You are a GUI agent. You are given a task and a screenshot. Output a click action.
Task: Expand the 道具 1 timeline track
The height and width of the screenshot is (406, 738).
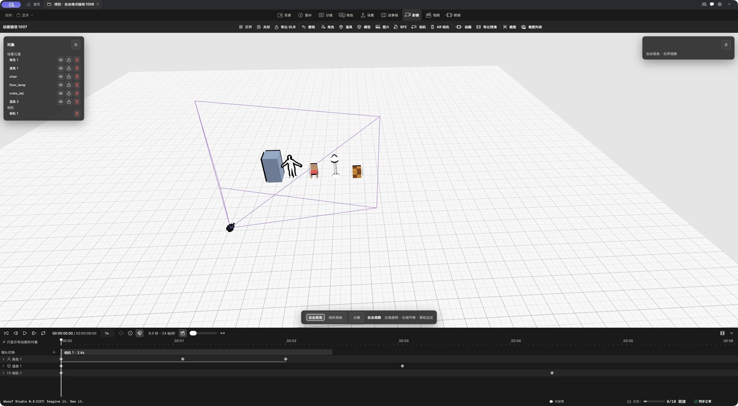(x=3, y=366)
